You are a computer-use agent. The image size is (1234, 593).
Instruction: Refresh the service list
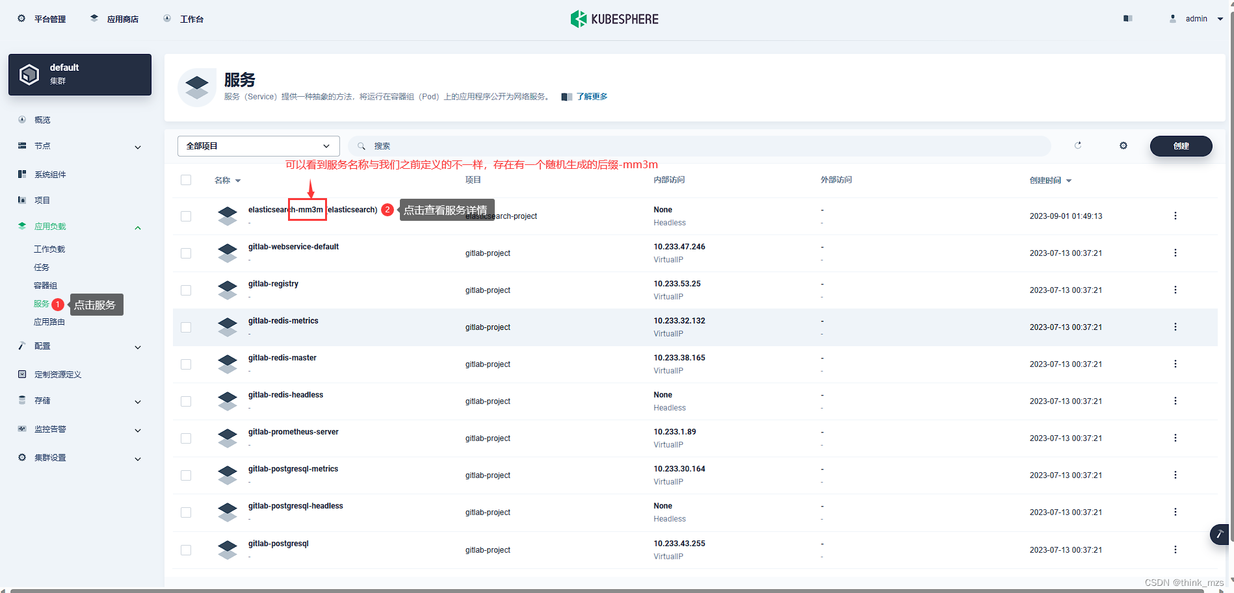(x=1077, y=145)
